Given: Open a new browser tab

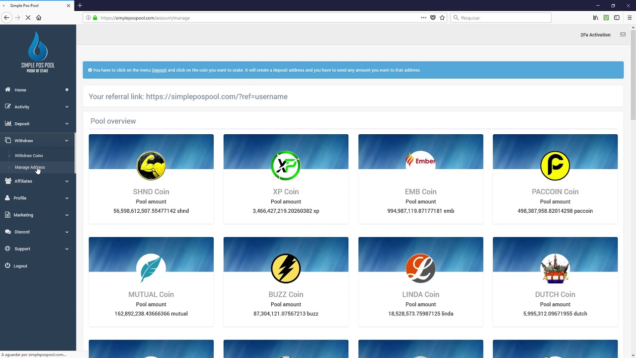Looking at the screenshot, I should [79, 5].
